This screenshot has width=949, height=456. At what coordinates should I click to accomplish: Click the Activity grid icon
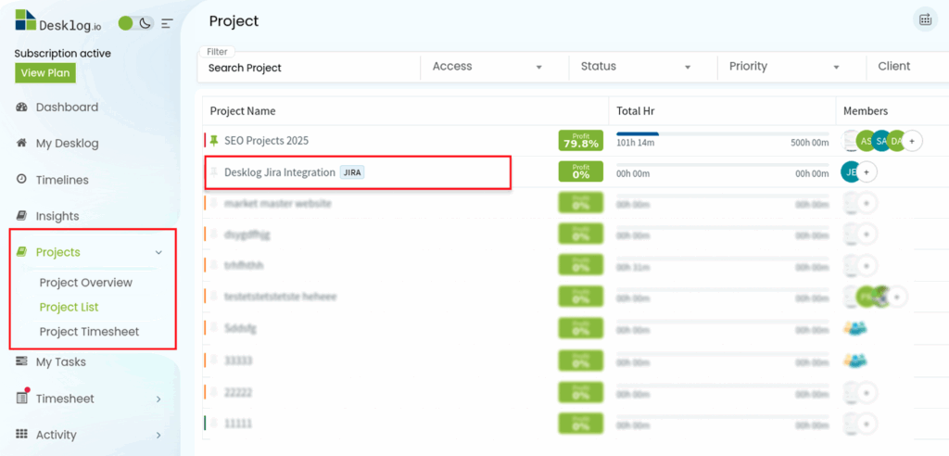(x=21, y=435)
